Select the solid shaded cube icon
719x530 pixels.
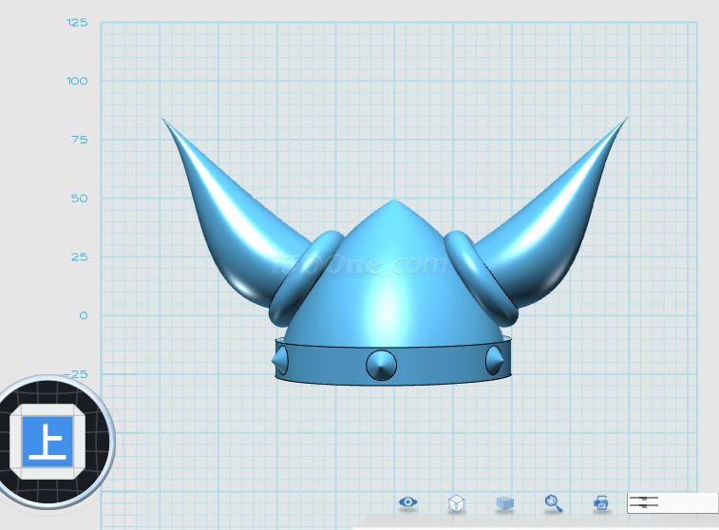click(x=504, y=502)
